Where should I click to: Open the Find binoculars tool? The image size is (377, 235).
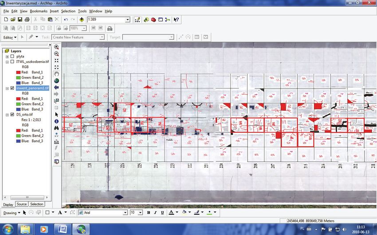(56, 128)
